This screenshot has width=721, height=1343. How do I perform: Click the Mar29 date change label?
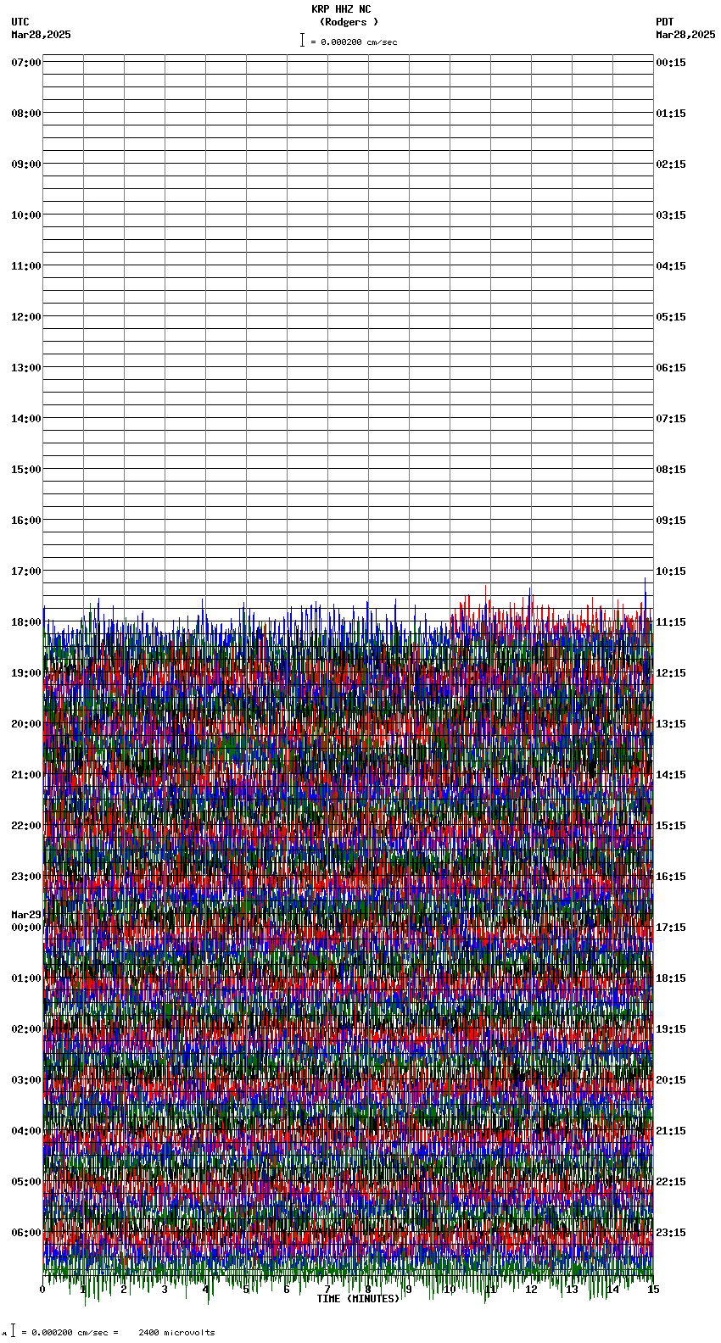[26, 915]
